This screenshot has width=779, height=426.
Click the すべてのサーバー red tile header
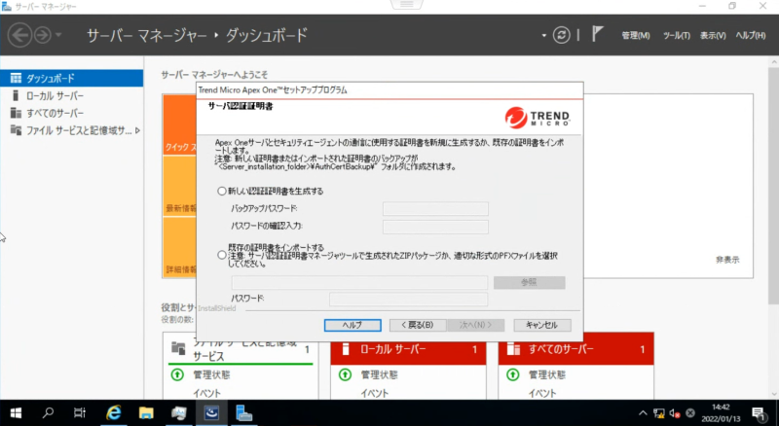576,349
